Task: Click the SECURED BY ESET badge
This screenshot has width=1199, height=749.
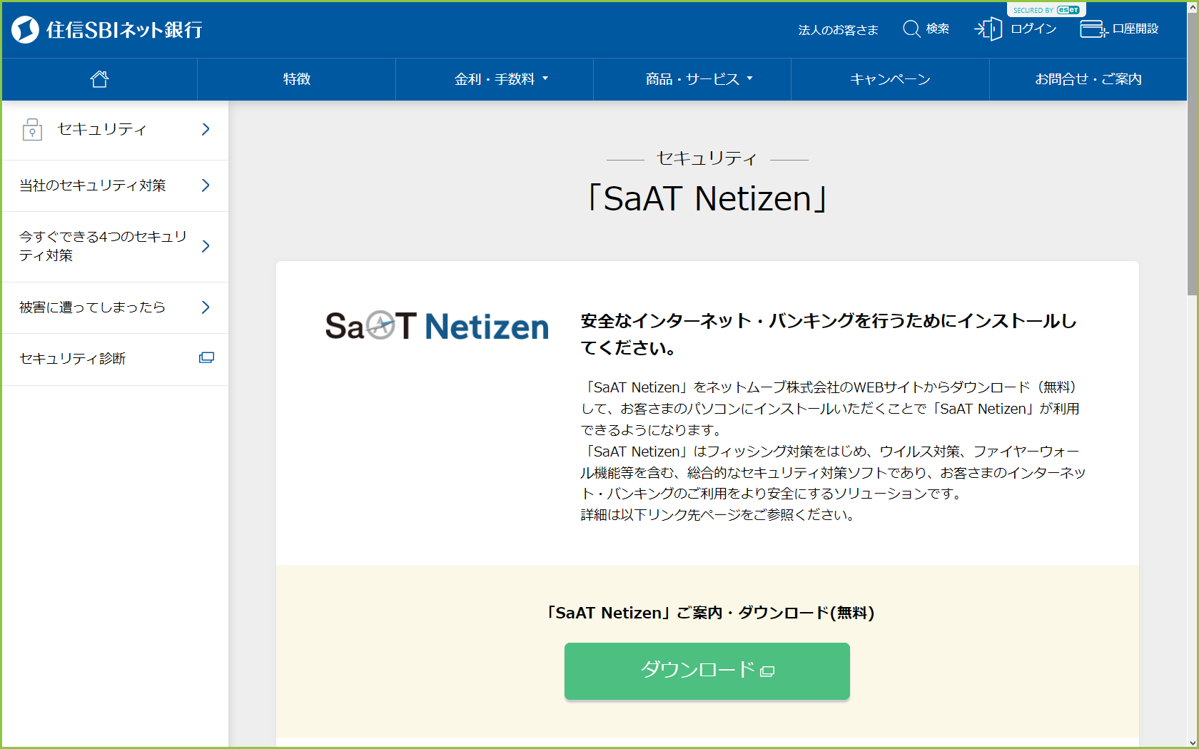Action: pyautogui.click(x=1046, y=10)
